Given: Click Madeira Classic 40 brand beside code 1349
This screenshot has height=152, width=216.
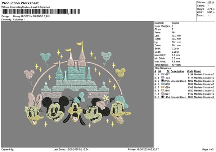Looking at the screenshot, I should (204, 87).
